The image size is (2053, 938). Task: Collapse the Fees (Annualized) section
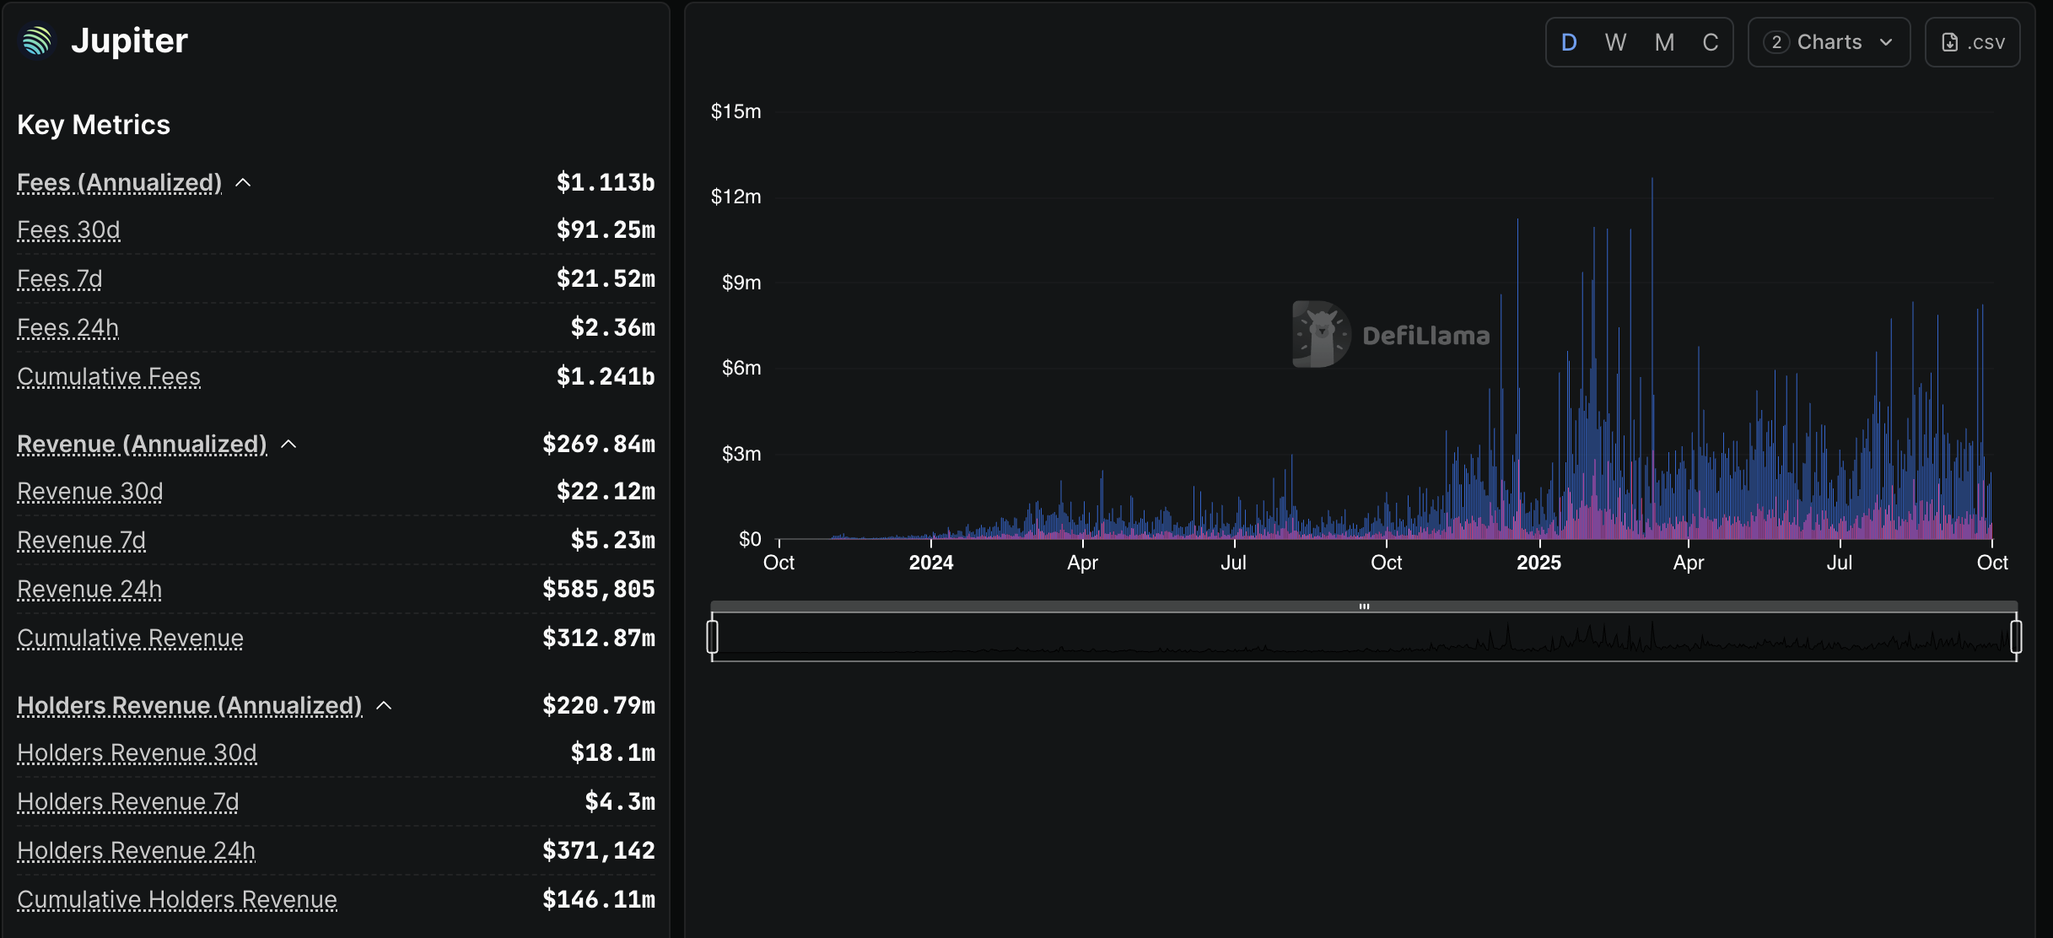[x=244, y=181]
